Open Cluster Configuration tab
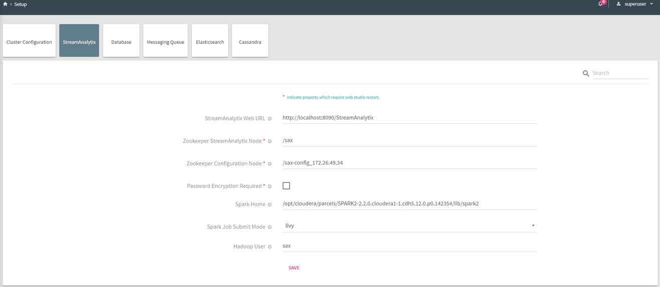The height and width of the screenshot is (287, 660). (x=29, y=40)
